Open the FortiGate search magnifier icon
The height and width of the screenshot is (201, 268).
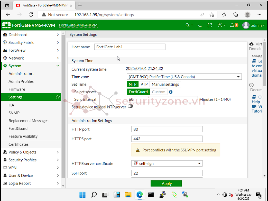(x=188, y=25)
